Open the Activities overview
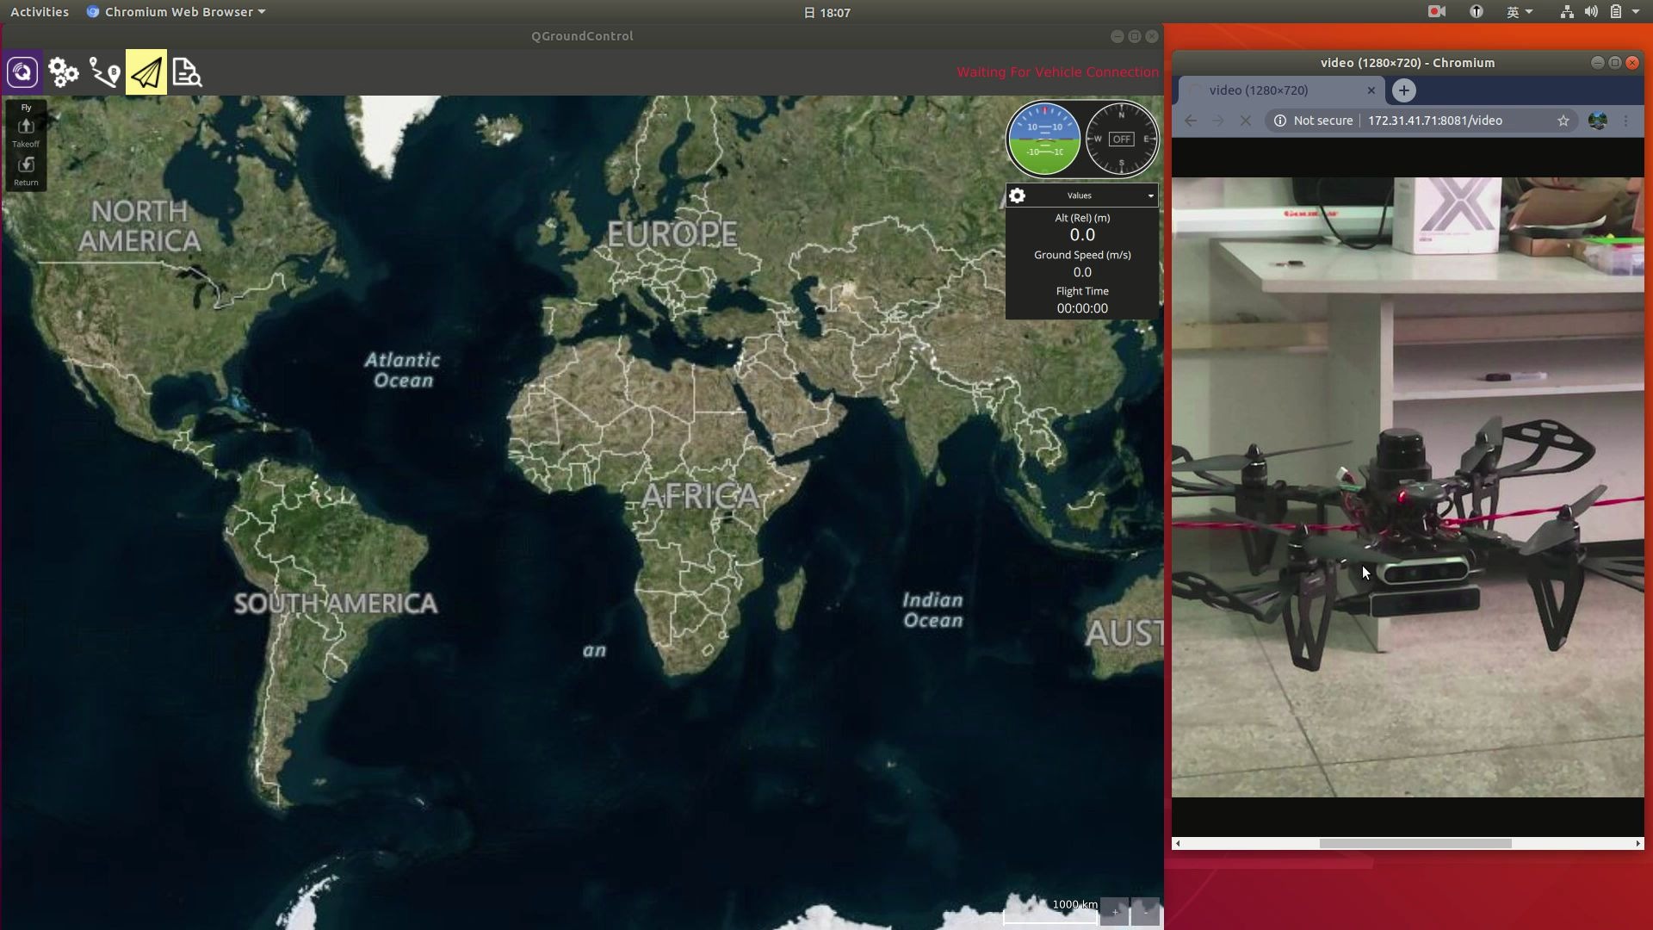This screenshot has height=930, width=1653. click(x=40, y=12)
